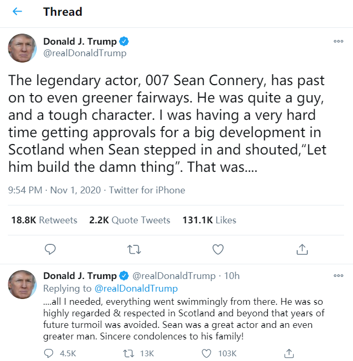The width and height of the screenshot is (353, 361).
Task: Open more options on the main tweet
Action: pos(338,42)
